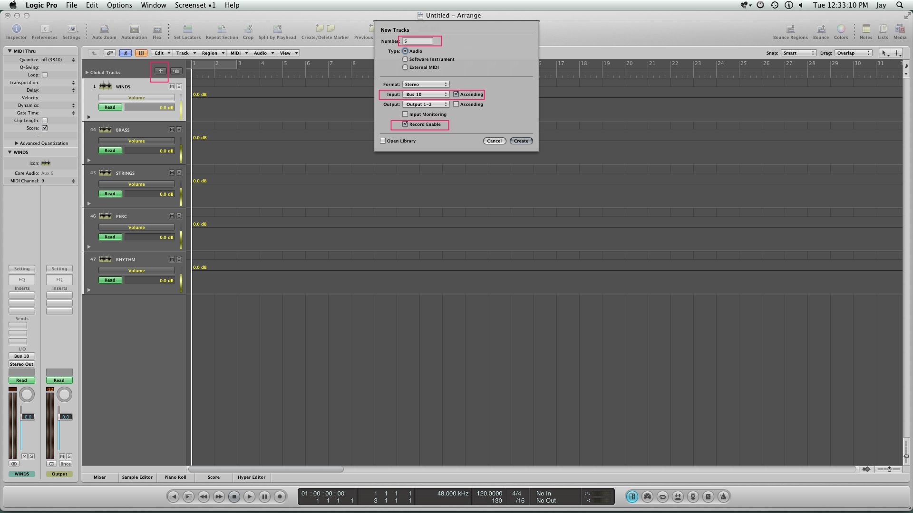The width and height of the screenshot is (913, 513).
Task: Toggle Output Ascending checkbox
Action: [x=456, y=104]
